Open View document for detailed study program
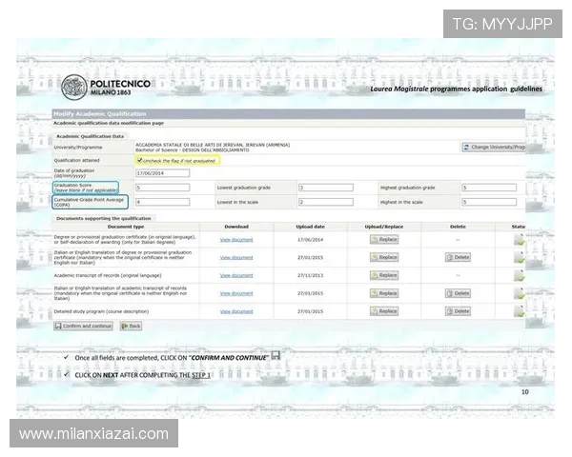572x457 pixels. click(x=236, y=311)
